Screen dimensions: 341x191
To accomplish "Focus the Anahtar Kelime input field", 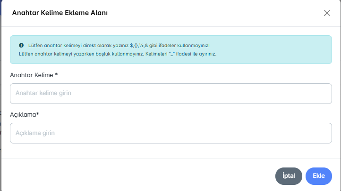I will [170, 93].
